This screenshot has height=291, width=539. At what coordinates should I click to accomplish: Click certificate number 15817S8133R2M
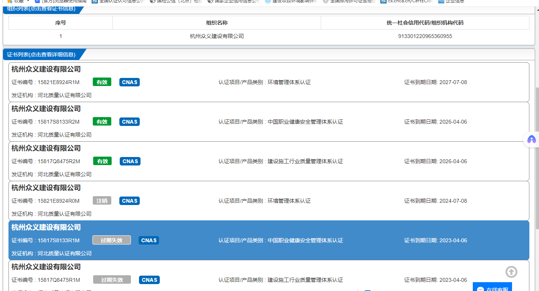(x=59, y=122)
